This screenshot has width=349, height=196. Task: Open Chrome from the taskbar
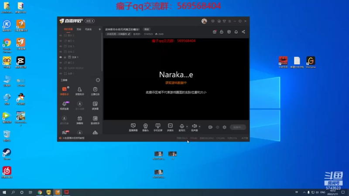(x=40, y=192)
